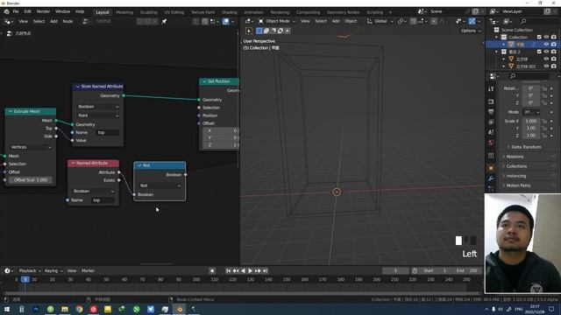
Task: Toggle the auto keying record button
Action: [x=212, y=270]
